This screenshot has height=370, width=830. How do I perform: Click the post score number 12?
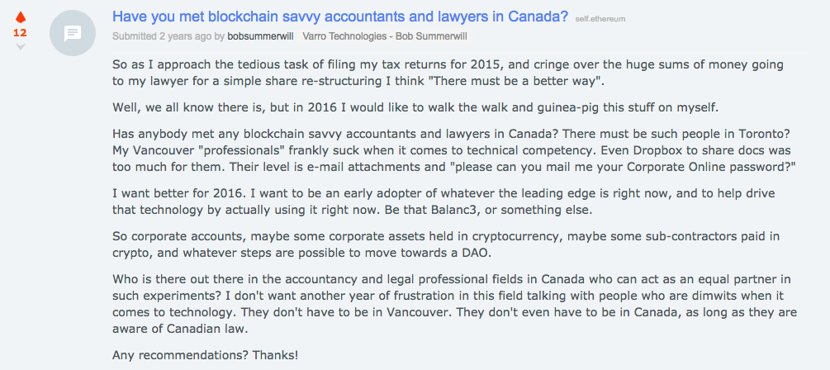pos(20,33)
